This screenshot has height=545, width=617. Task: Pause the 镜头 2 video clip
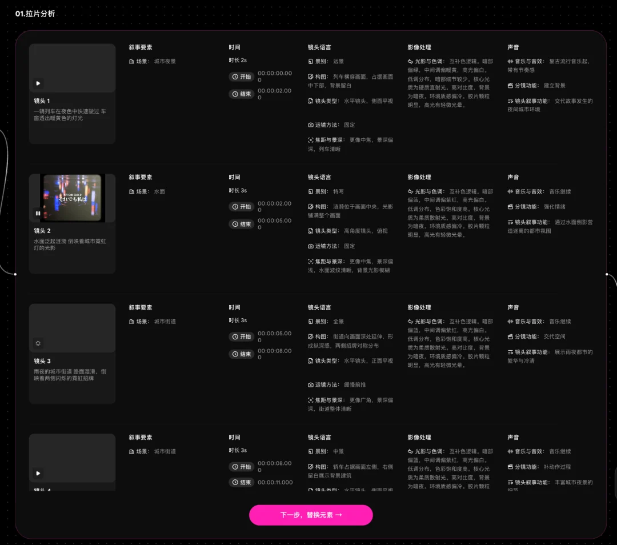(38, 213)
